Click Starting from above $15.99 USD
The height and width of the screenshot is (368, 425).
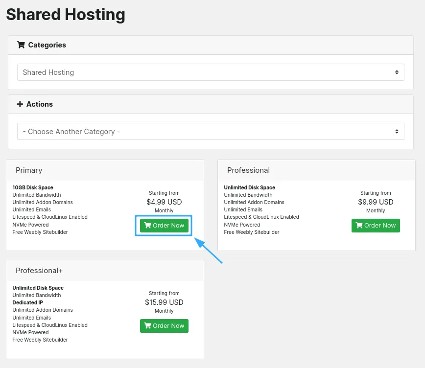pyautogui.click(x=164, y=293)
